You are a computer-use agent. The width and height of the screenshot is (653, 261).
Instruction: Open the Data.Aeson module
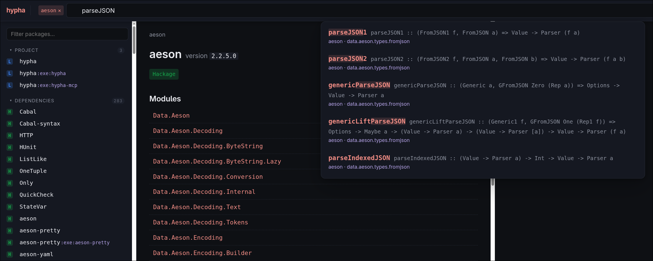171,115
